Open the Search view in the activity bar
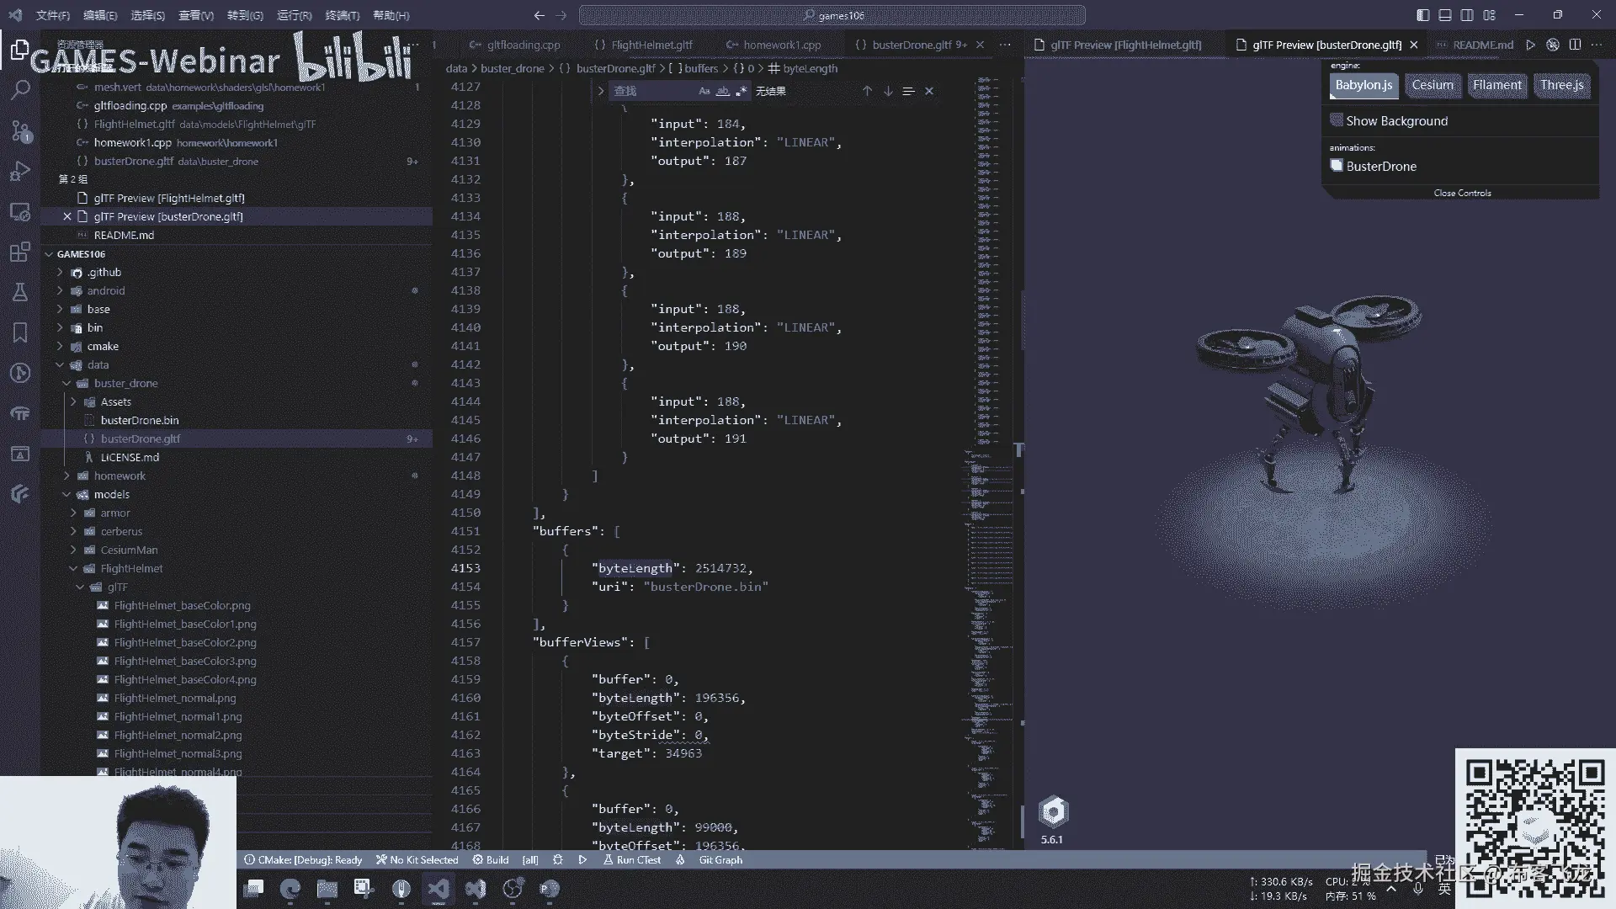Screen dimensions: 1616x909 20,89
